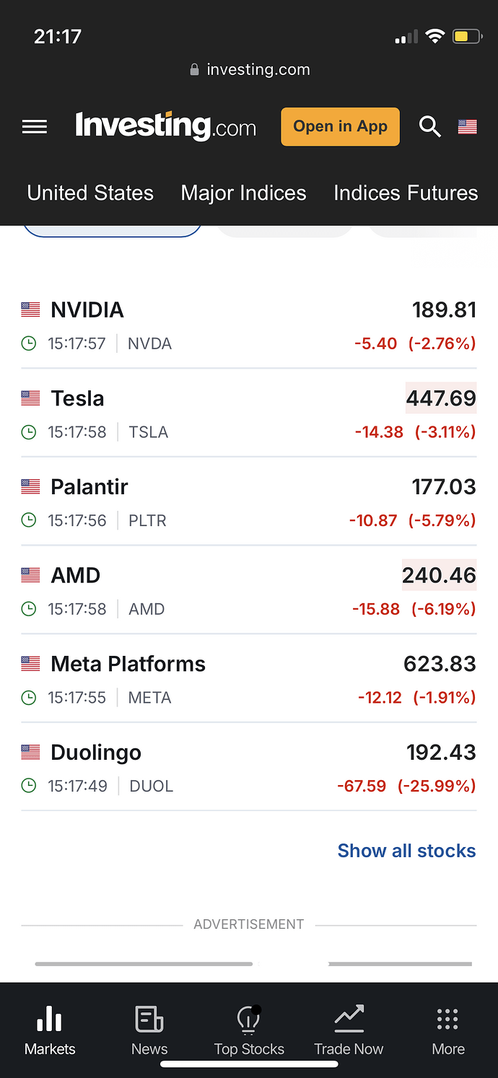
Task: Open the hamburger menu icon
Action: tap(35, 127)
